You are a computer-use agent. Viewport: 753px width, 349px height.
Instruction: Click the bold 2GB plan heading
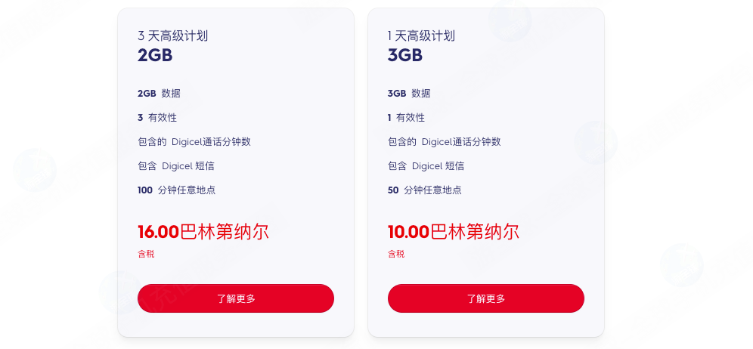point(155,55)
